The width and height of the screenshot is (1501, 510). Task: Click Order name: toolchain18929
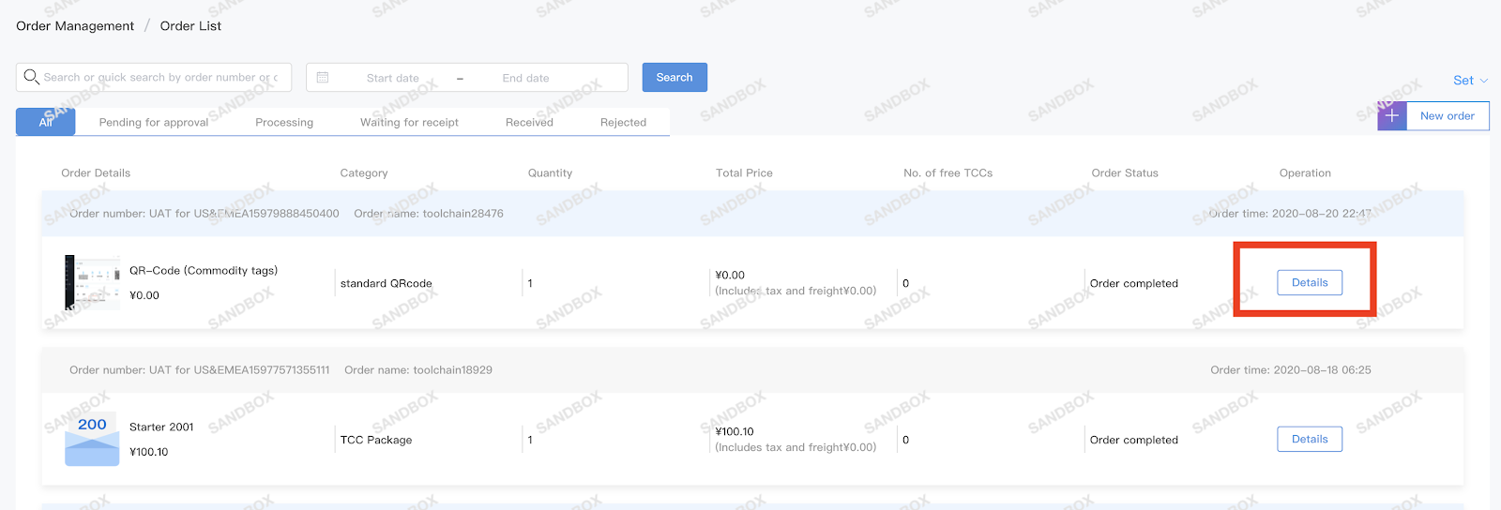(x=418, y=369)
